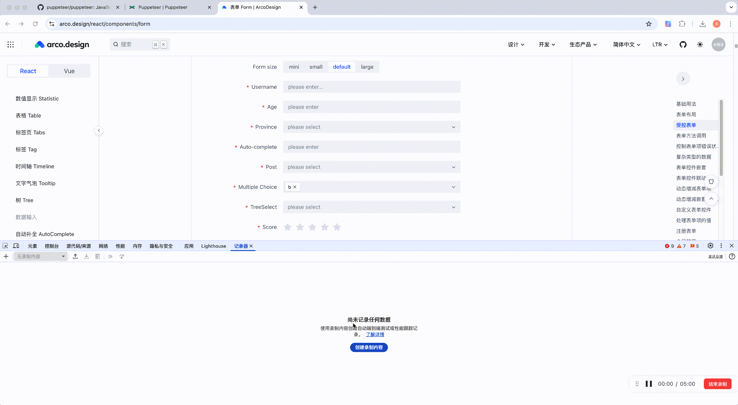Expand the right anchor panel arrow button

point(683,79)
